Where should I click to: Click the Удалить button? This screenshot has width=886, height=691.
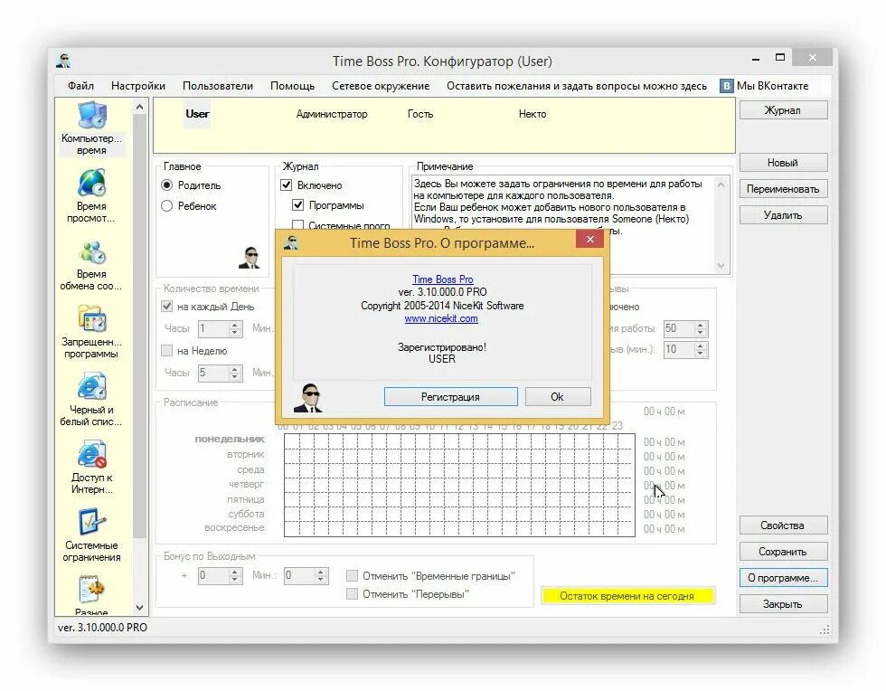pyautogui.click(x=783, y=215)
